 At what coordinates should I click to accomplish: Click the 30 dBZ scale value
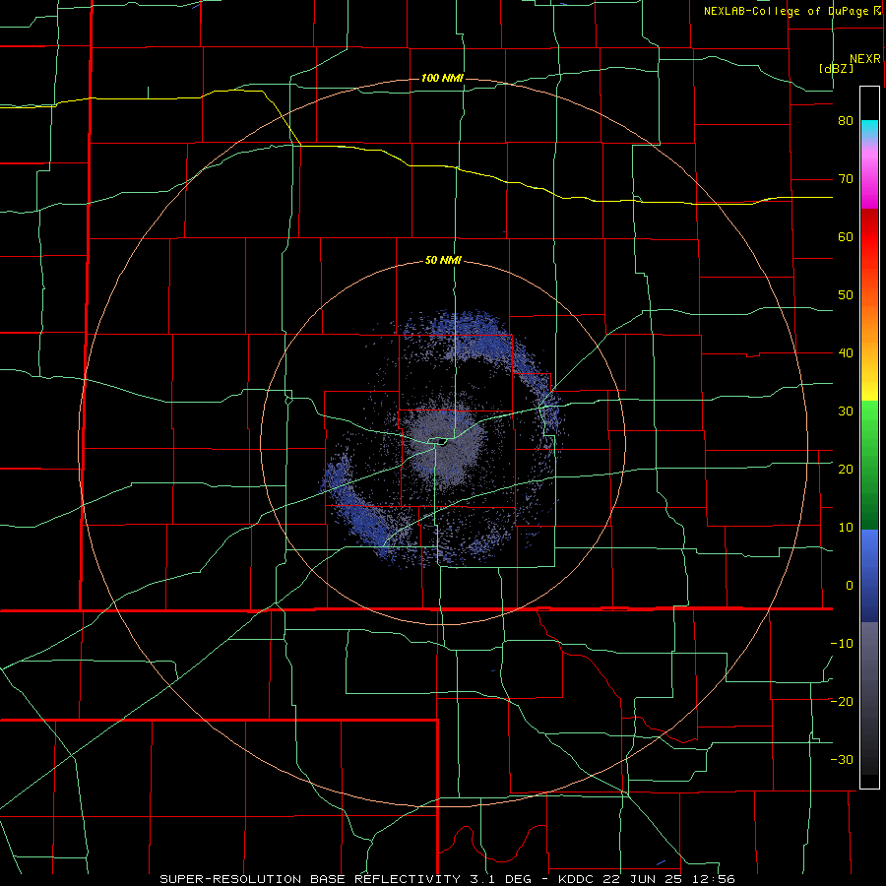tap(846, 411)
